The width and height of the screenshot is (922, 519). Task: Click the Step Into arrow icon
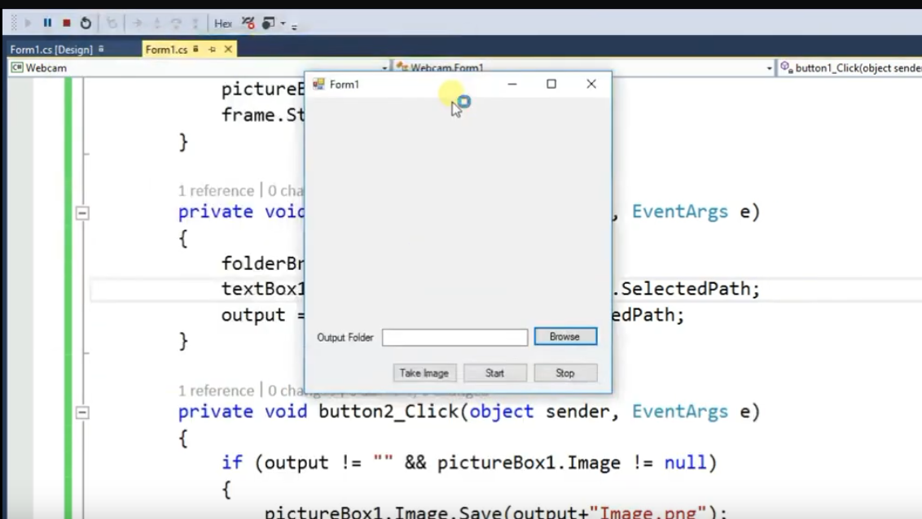click(156, 23)
